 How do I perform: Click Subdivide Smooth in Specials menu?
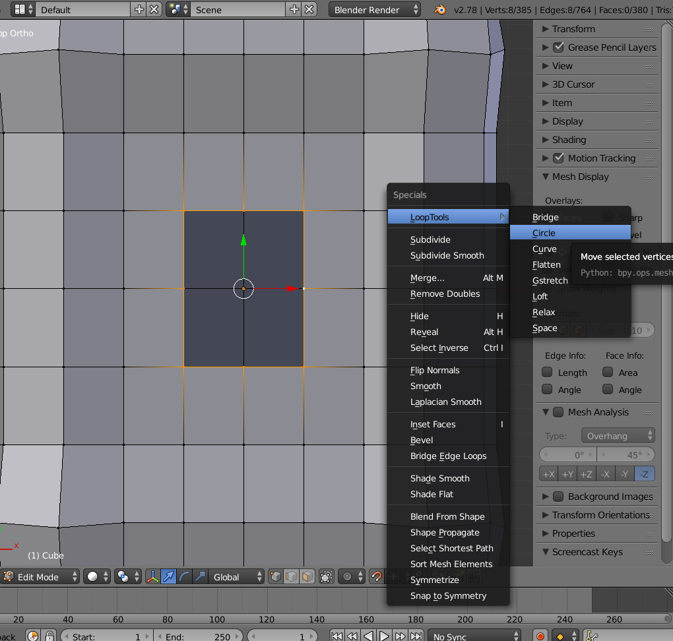tap(447, 256)
